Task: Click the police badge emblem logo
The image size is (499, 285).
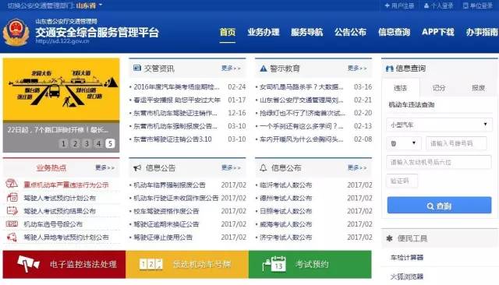Action: point(16,33)
